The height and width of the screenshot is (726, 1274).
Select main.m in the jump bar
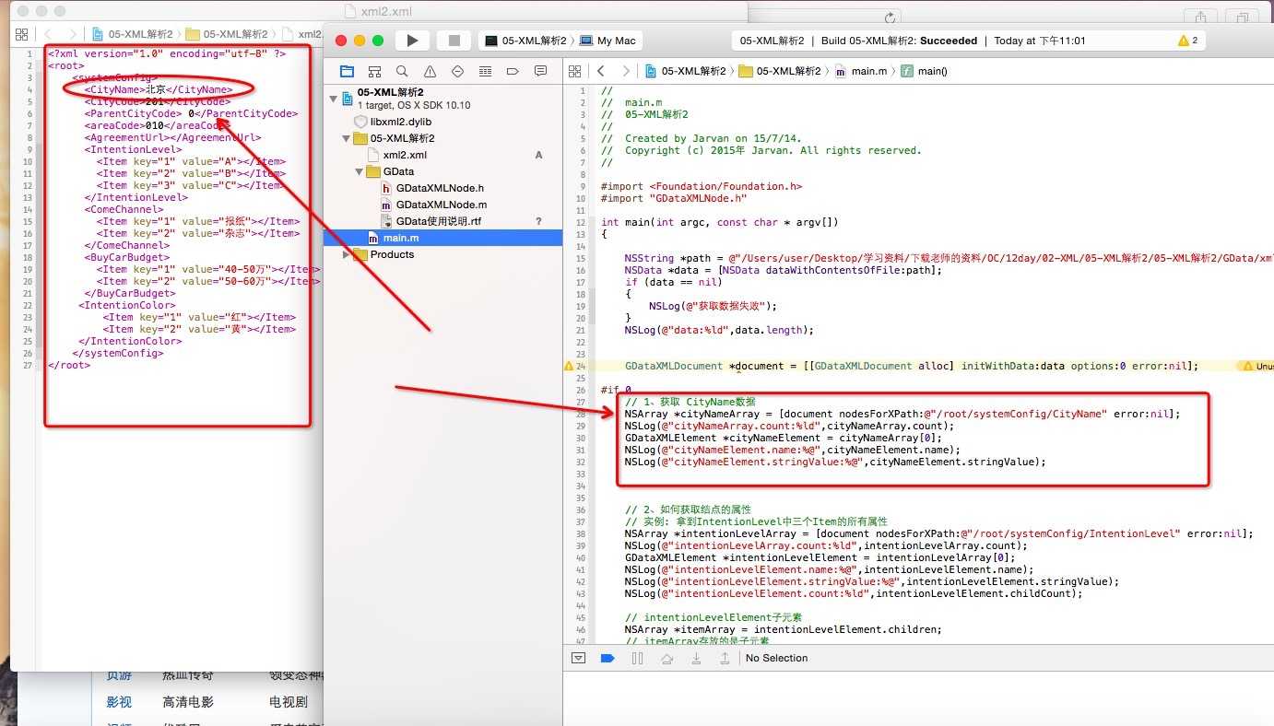pos(861,71)
